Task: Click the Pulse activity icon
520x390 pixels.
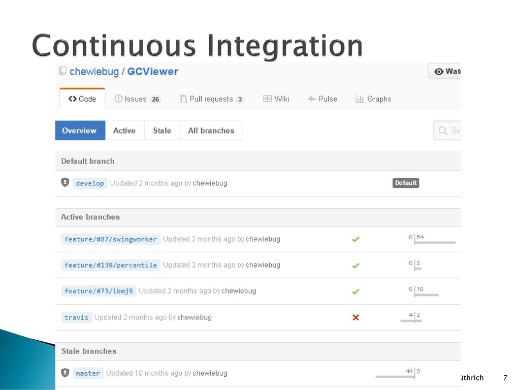Action: click(x=312, y=99)
